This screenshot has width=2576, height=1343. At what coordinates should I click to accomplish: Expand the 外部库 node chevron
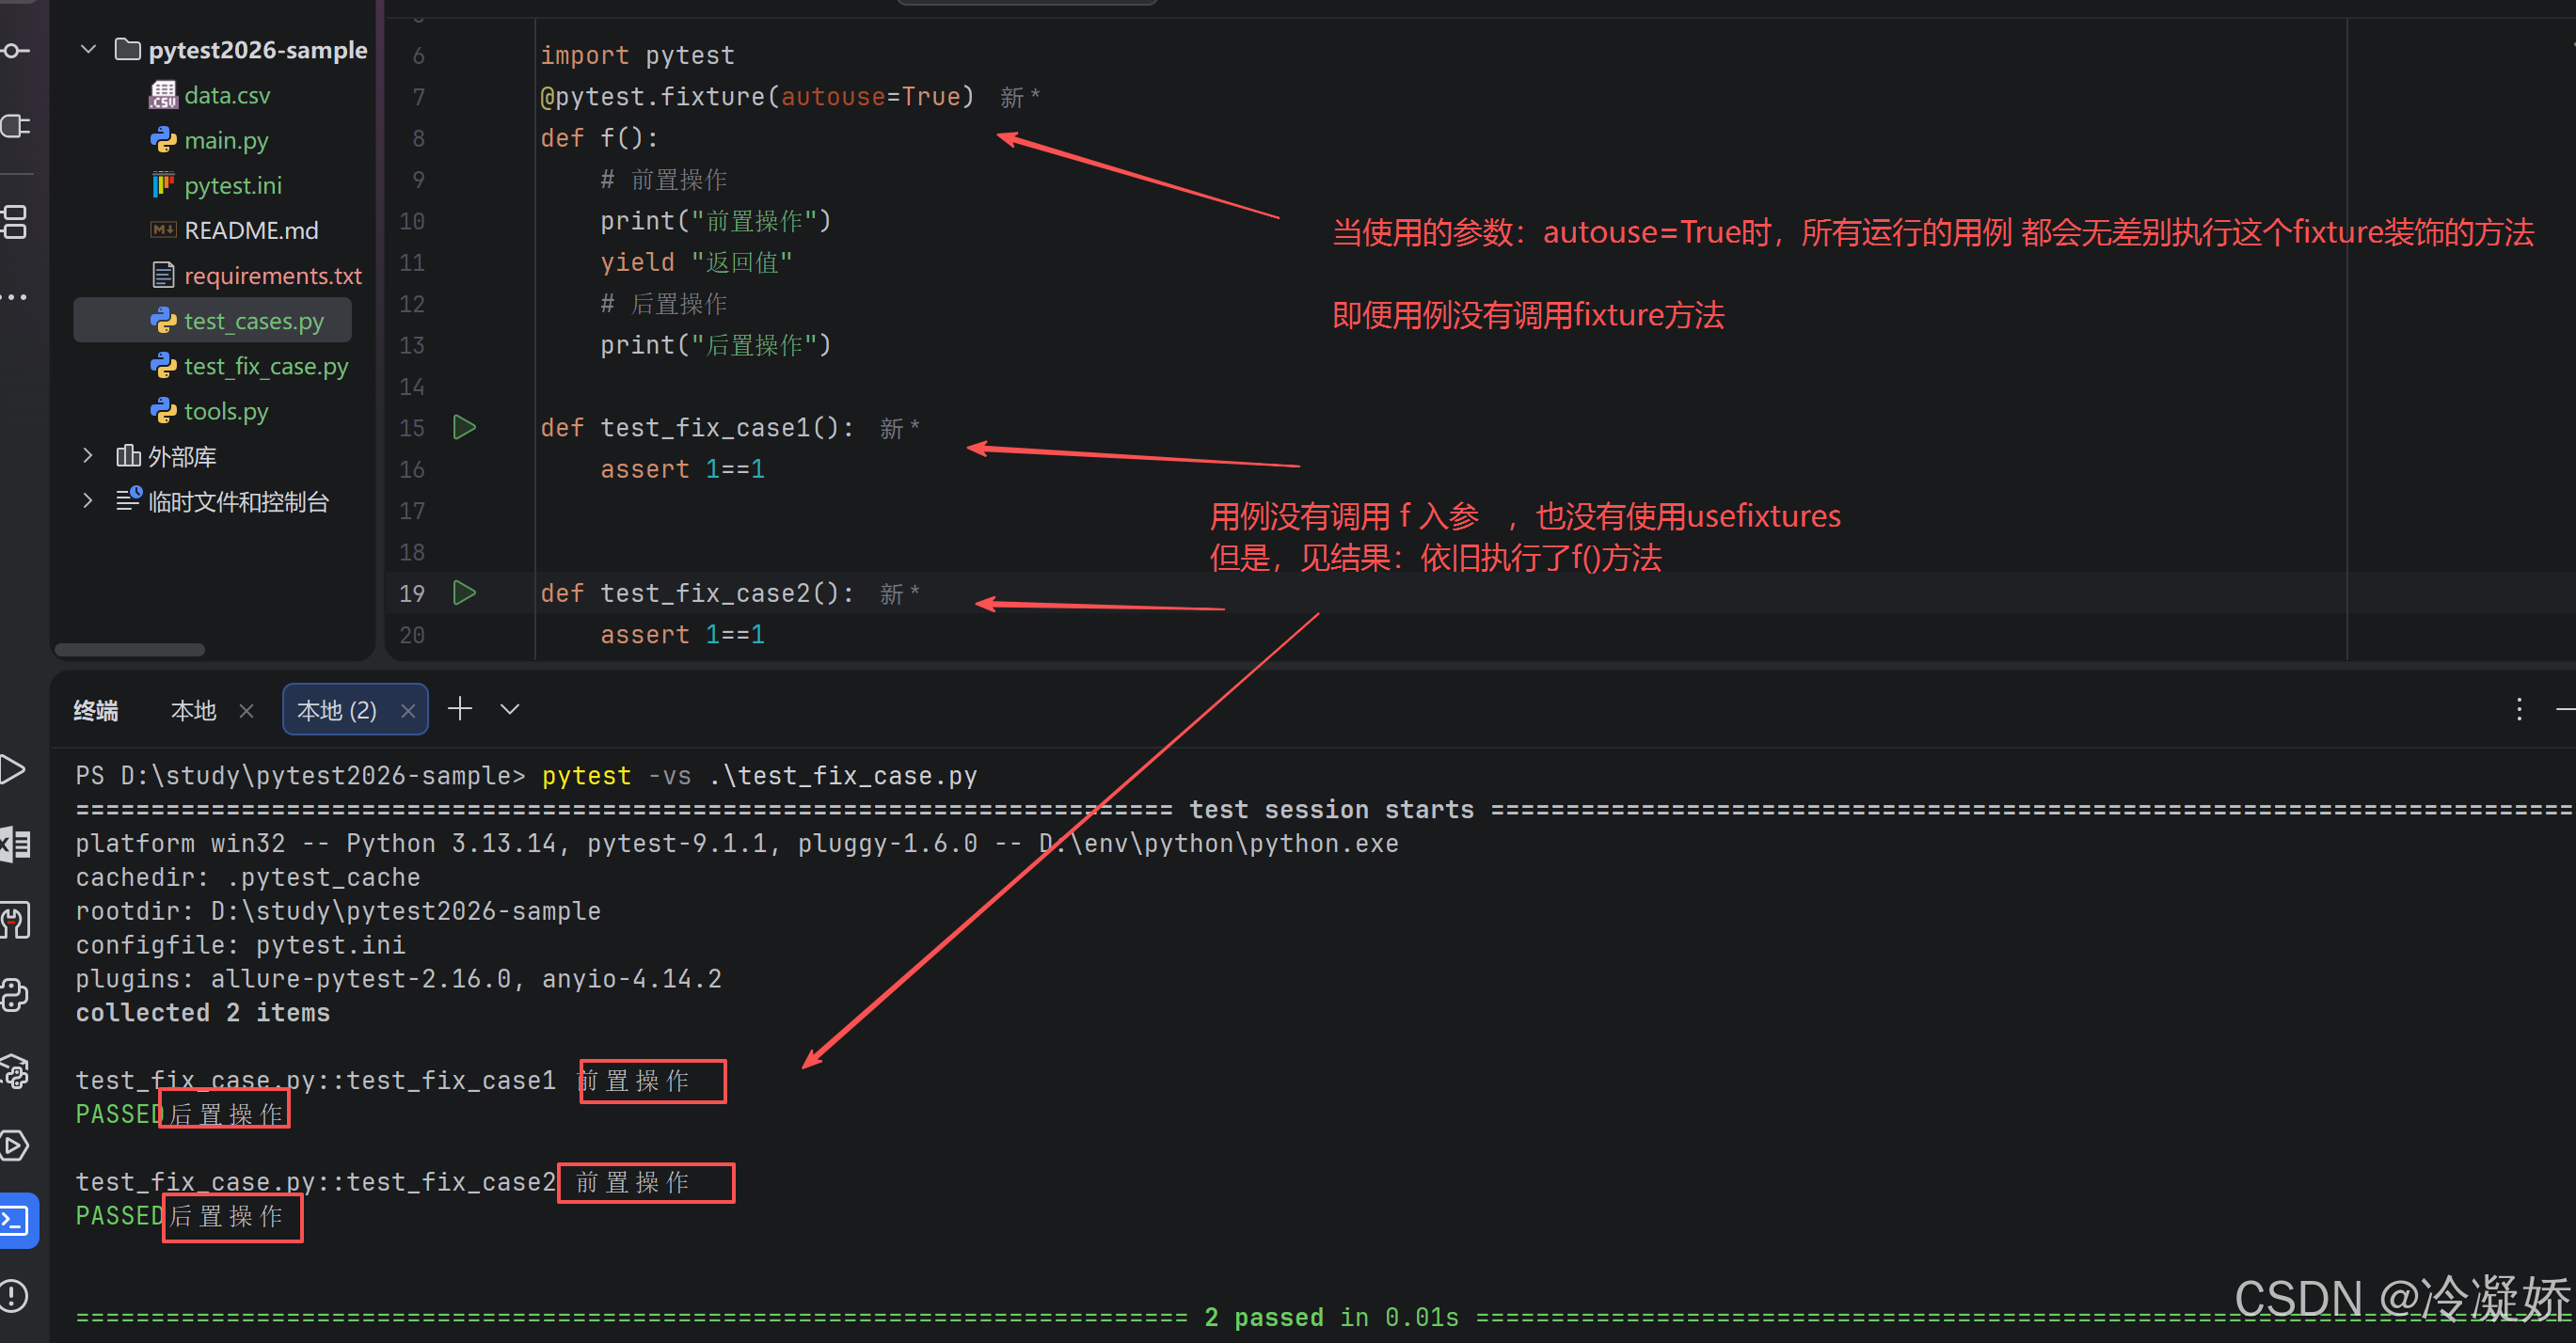click(x=88, y=455)
